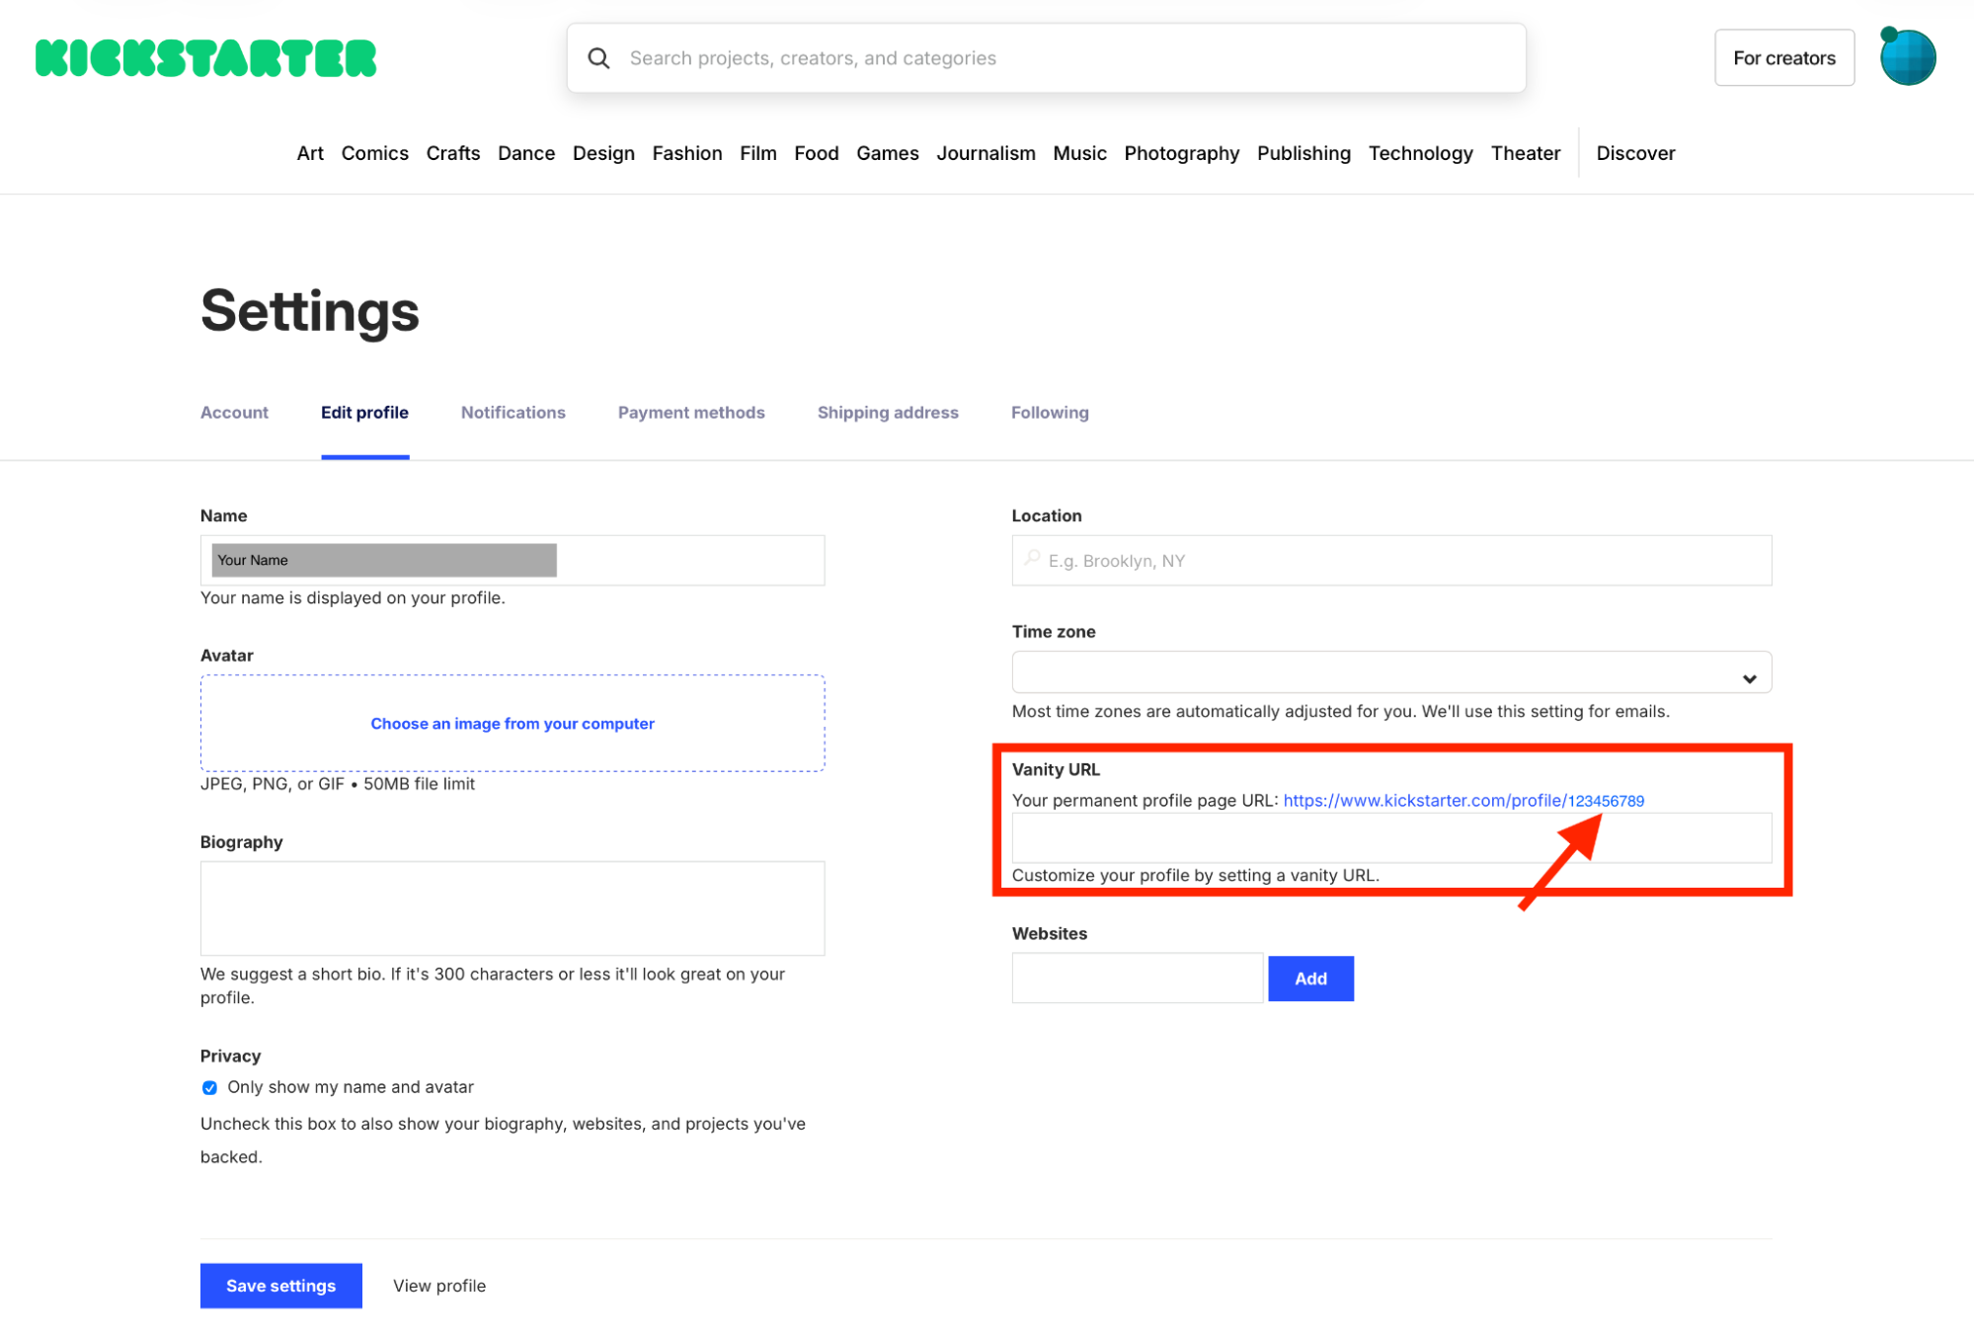Open the user avatar menu
The width and height of the screenshot is (1974, 1336).
pos(1907,57)
